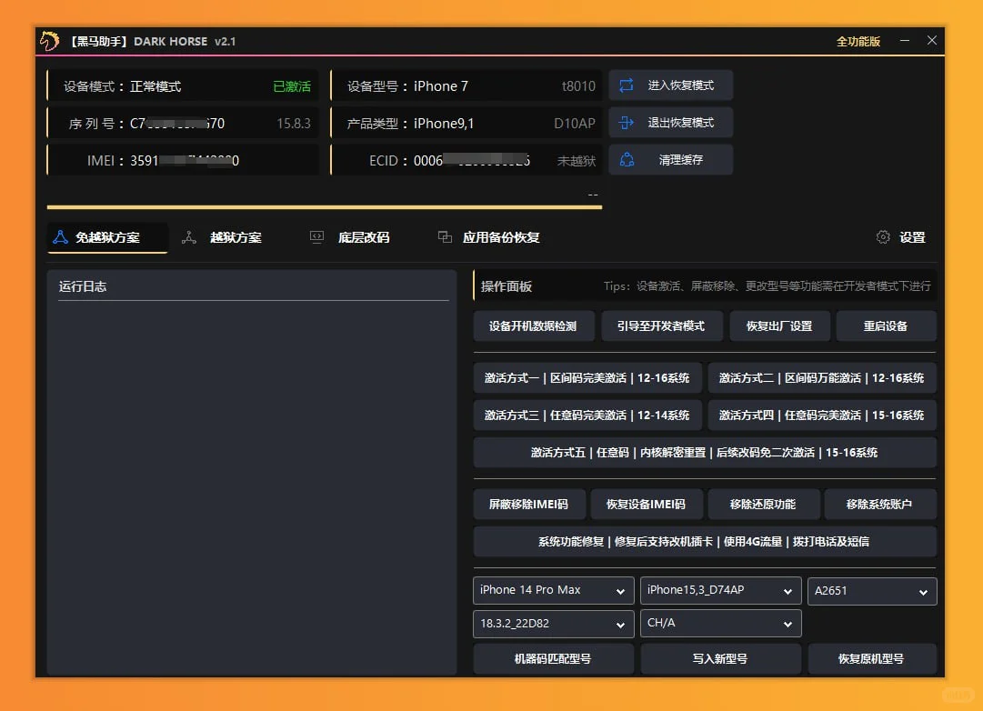Click the 全功能版 label in title bar
Image resolution: width=983 pixels, height=711 pixels.
point(856,40)
